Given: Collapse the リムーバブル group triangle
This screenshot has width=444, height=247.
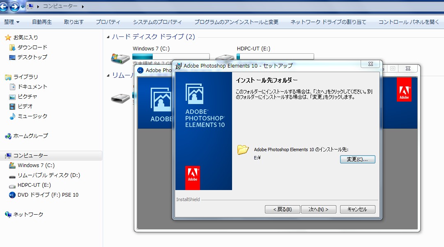Looking at the screenshot, I should [x=108, y=75].
